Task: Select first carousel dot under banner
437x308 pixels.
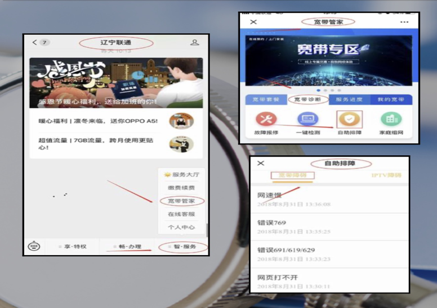Action: pyautogui.click(x=319, y=90)
